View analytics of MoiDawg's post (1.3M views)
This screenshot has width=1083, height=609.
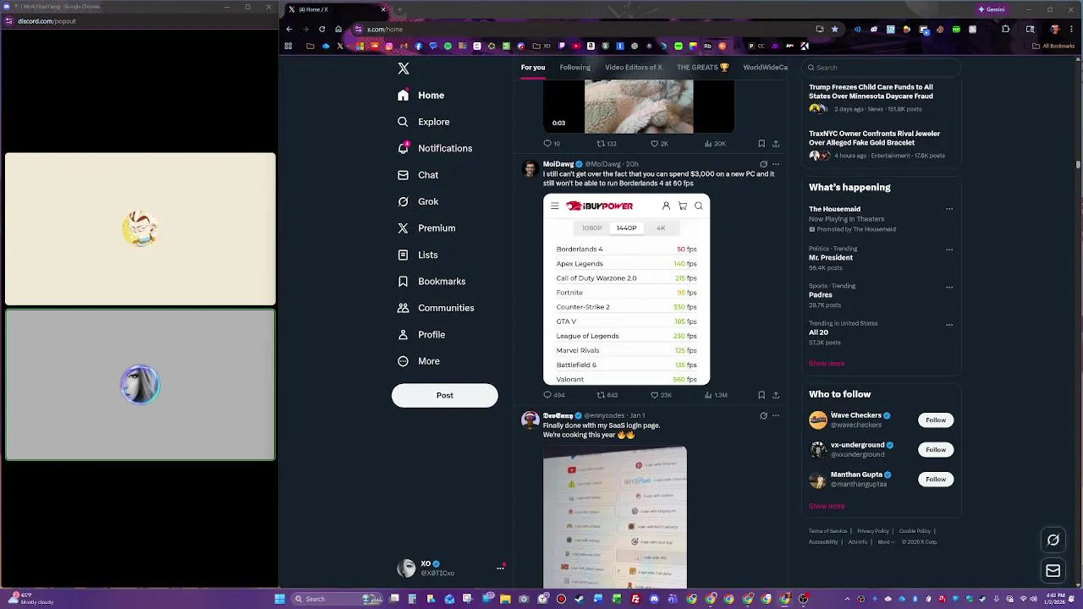pyautogui.click(x=715, y=395)
